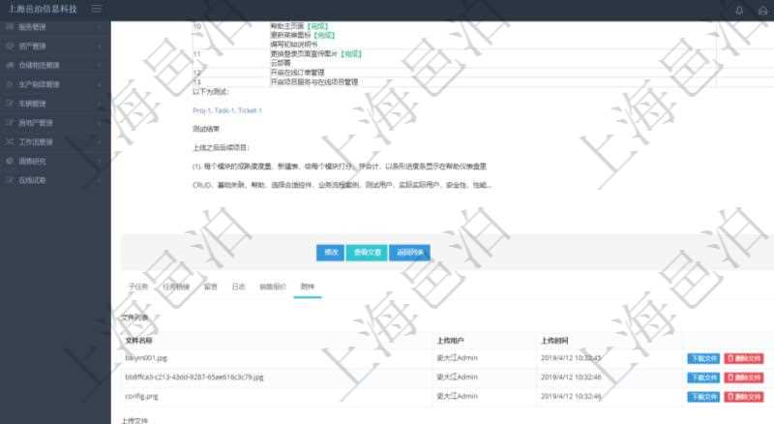Download the baiyin001.jpg file
Screen dimensions: 774x424
click(x=703, y=358)
